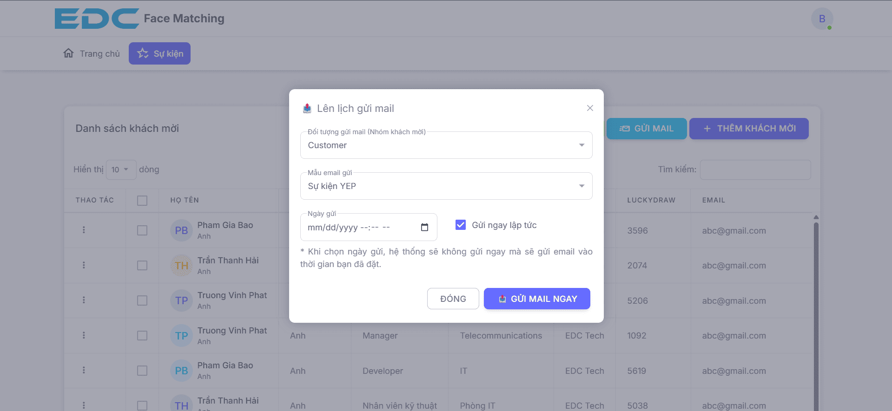Click the home icon beside Trang chủ
892x411 pixels.
(69, 53)
